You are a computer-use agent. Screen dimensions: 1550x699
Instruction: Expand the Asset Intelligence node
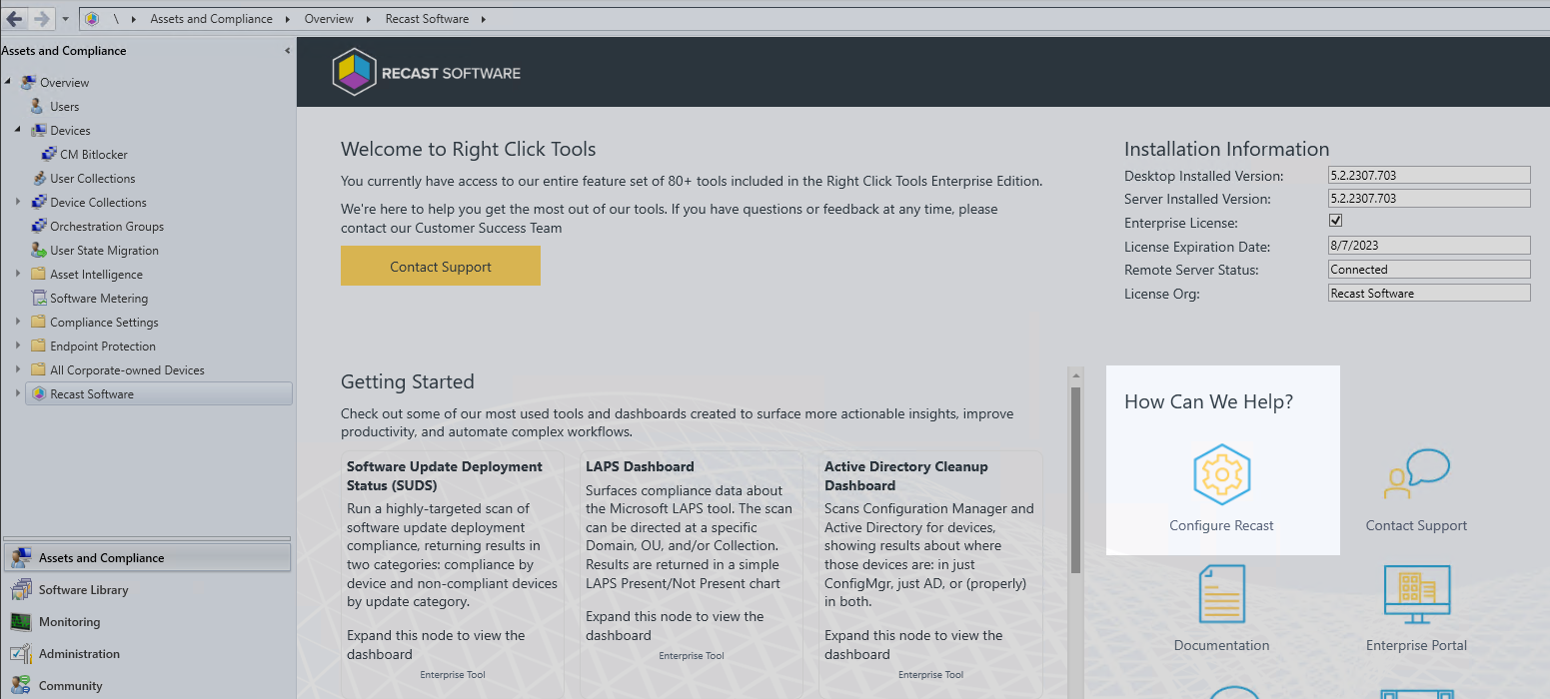(x=18, y=275)
